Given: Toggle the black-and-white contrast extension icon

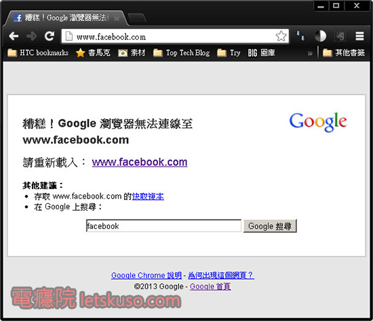Looking at the screenshot, I should pos(320,36).
